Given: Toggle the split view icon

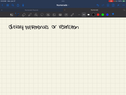Looking at the screenshot, I should tap(124, 10).
